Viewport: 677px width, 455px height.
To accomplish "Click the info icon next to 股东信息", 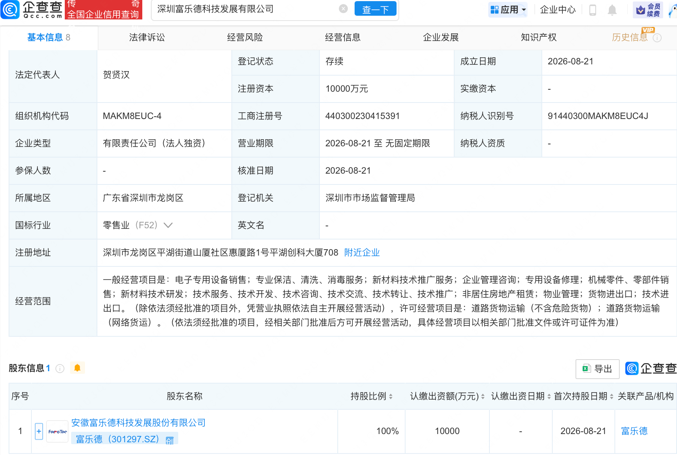I will click(x=60, y=369).
